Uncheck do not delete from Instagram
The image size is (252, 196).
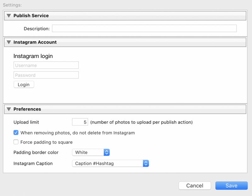coord(16,133)
